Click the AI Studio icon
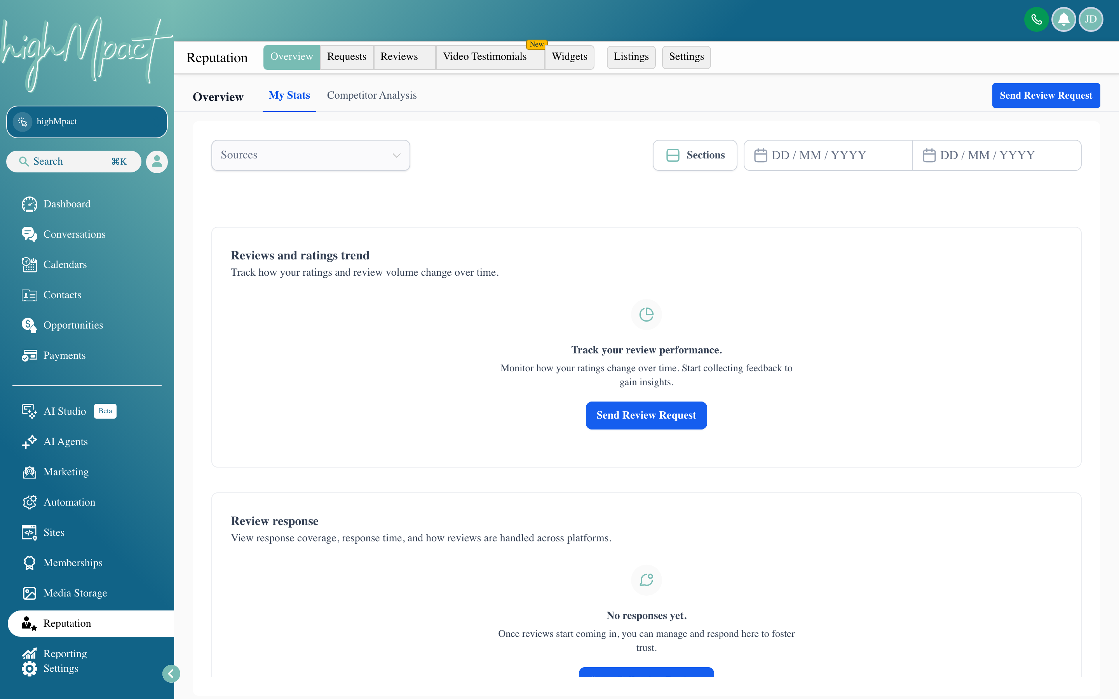1119x699 pixels. click(29, 412)
